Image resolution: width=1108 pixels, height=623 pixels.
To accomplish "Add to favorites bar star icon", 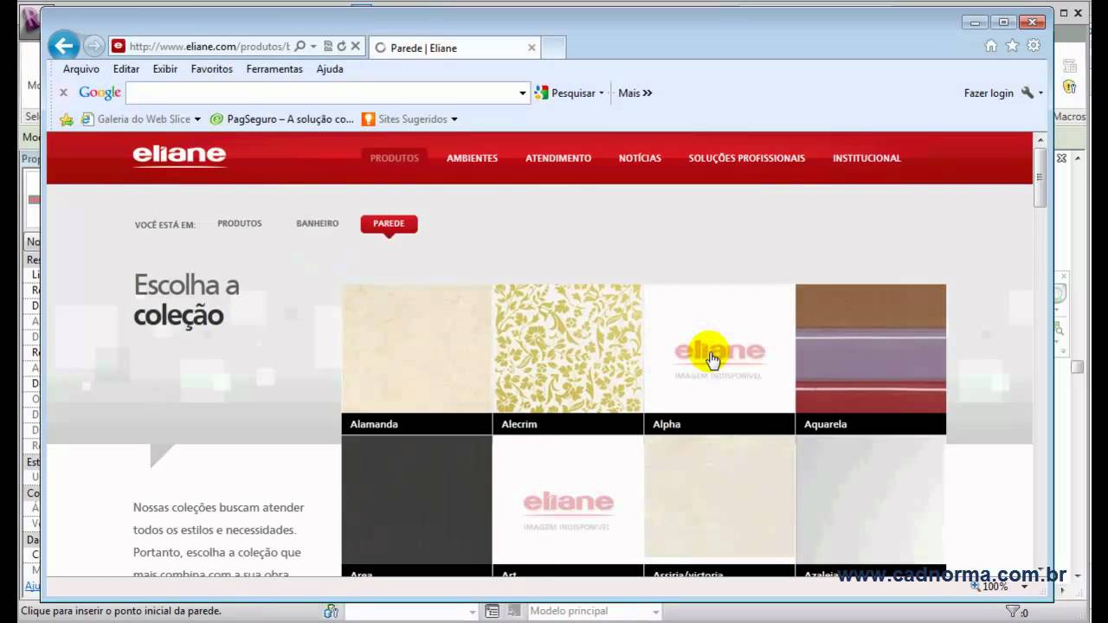I will click(x=67, y=119).
